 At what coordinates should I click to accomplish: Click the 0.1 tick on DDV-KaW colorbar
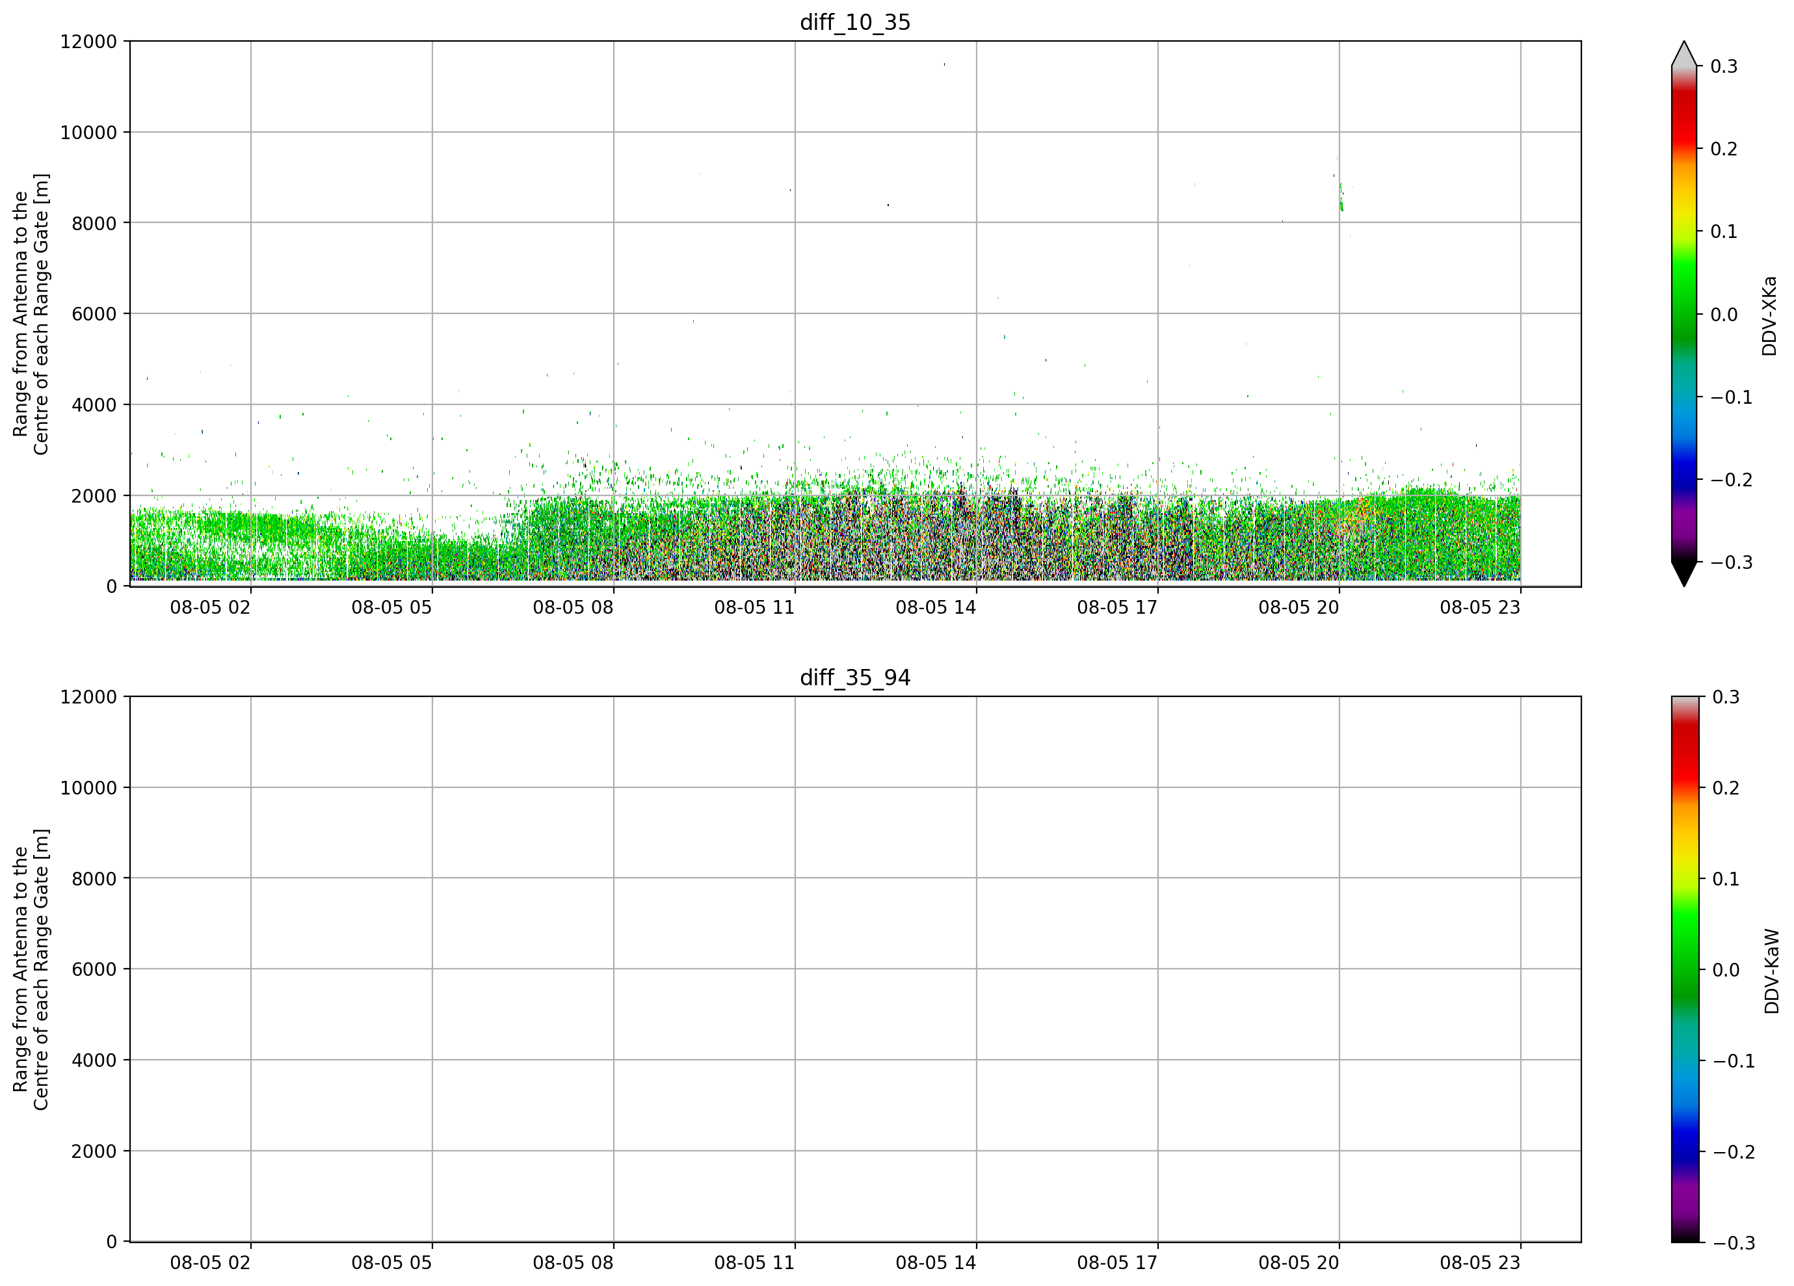(x=1726, y=880)
